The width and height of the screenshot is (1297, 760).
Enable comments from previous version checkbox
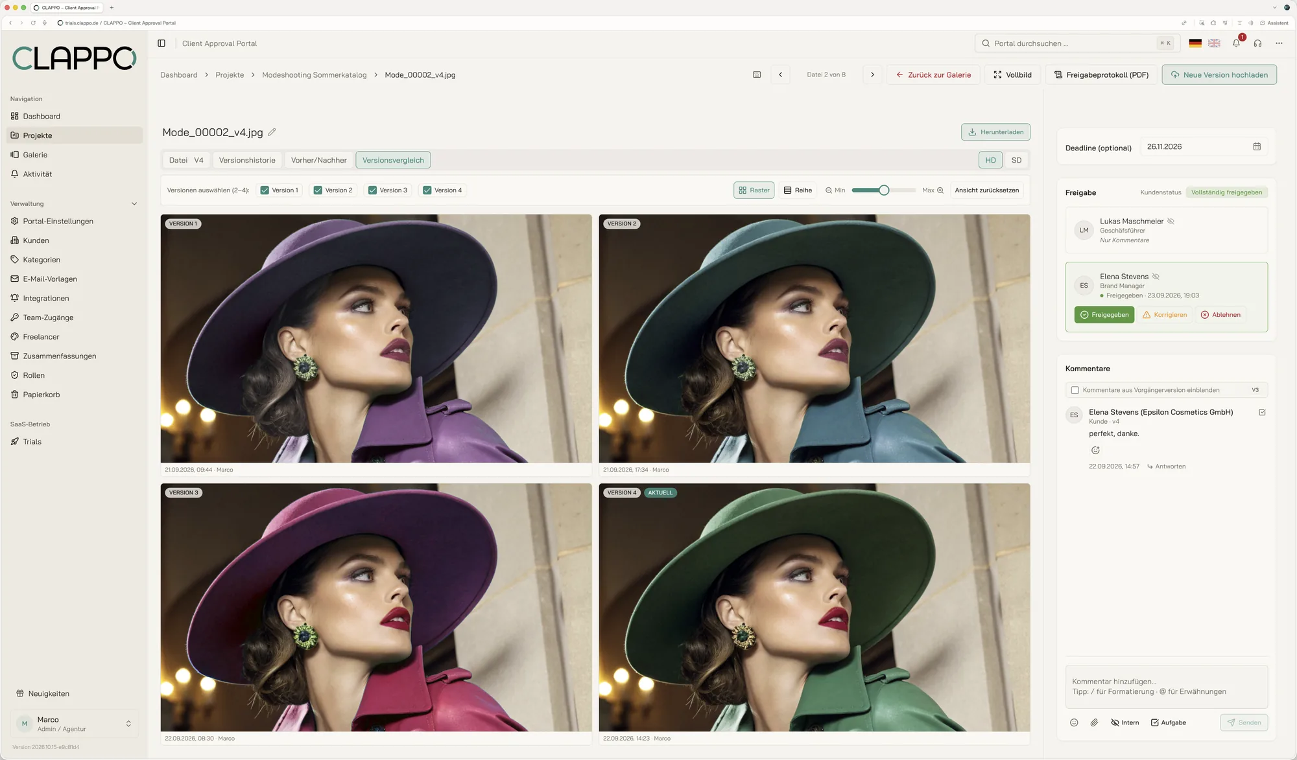[1075, 390]
